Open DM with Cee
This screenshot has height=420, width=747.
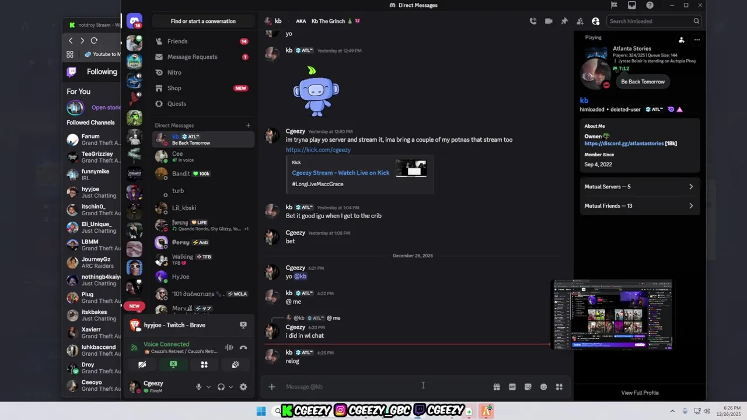point(203,156)
